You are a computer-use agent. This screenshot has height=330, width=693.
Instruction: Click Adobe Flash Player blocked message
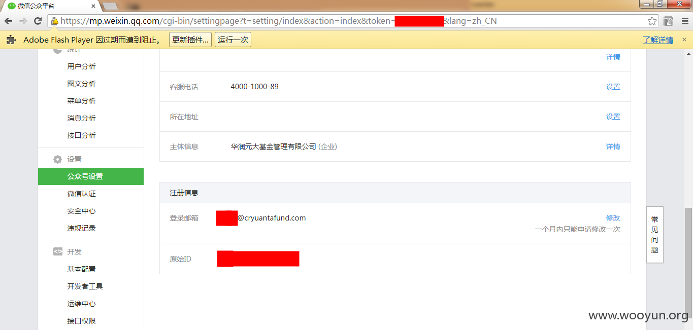94,40
